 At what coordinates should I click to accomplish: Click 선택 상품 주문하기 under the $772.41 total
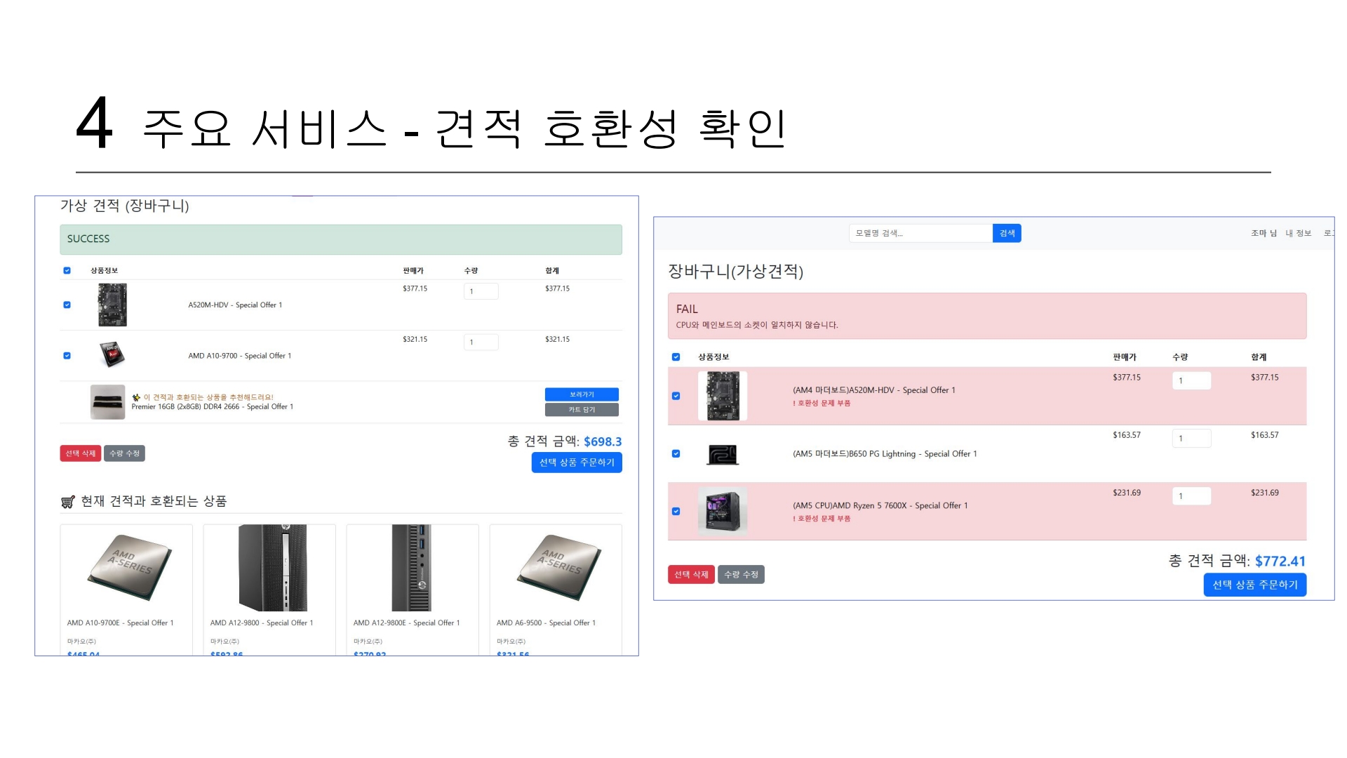(1254, 585)
